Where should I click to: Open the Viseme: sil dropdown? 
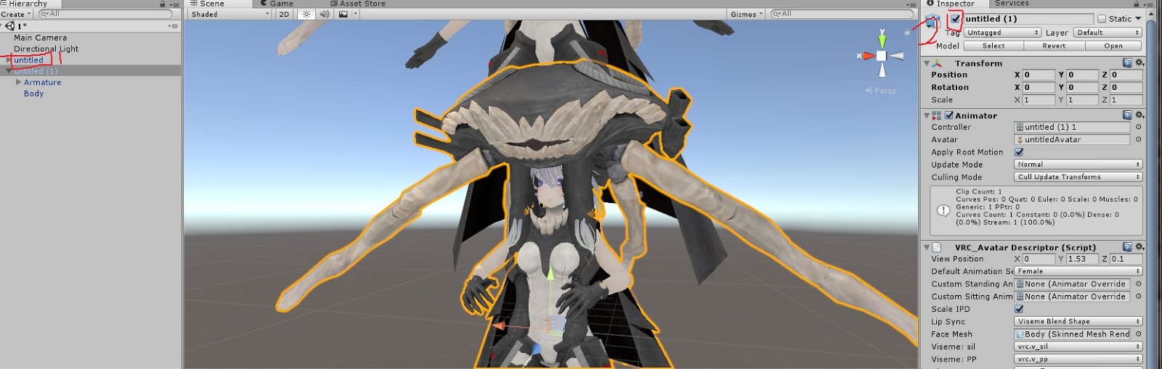pyautogui.click(x=1078, y=347)
